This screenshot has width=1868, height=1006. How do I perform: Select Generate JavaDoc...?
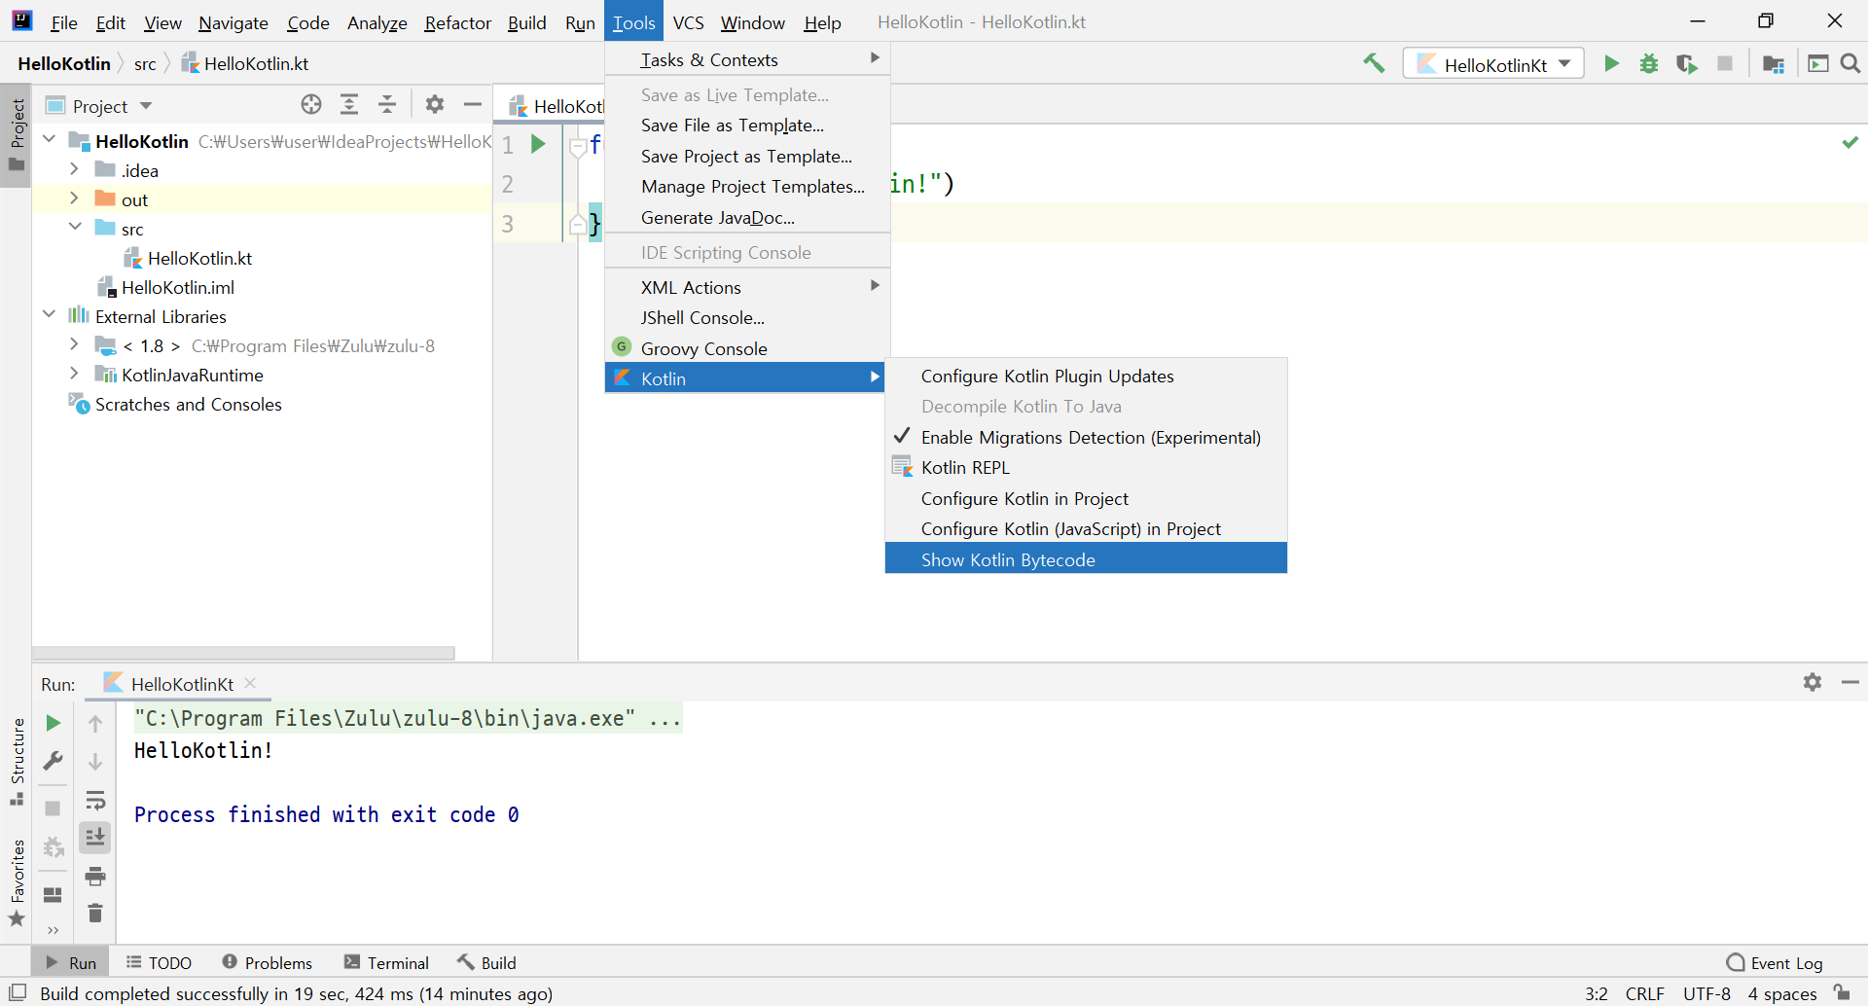[747, 217]
